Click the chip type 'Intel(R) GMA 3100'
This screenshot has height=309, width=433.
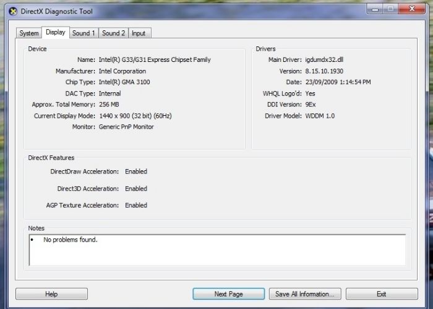click(x=124, y=82)
